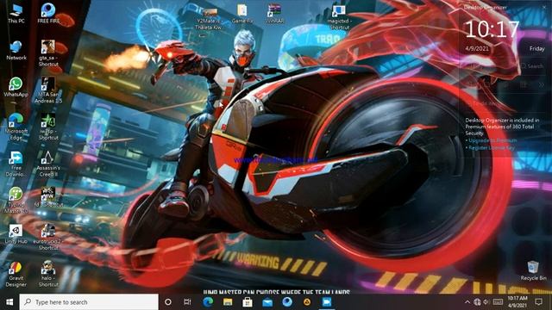Screen dimensions: 552x310
Task: Select the Gravit Designer desktop icon
Action: point(16,274)
